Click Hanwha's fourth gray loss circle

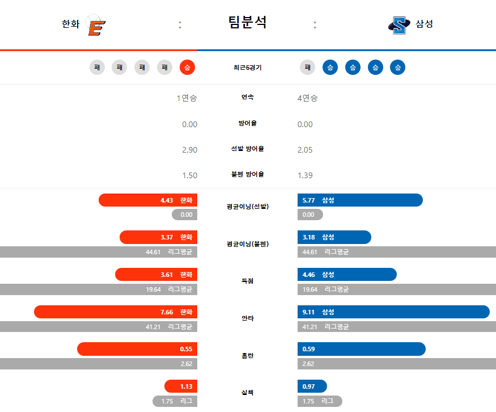(164, 68)
